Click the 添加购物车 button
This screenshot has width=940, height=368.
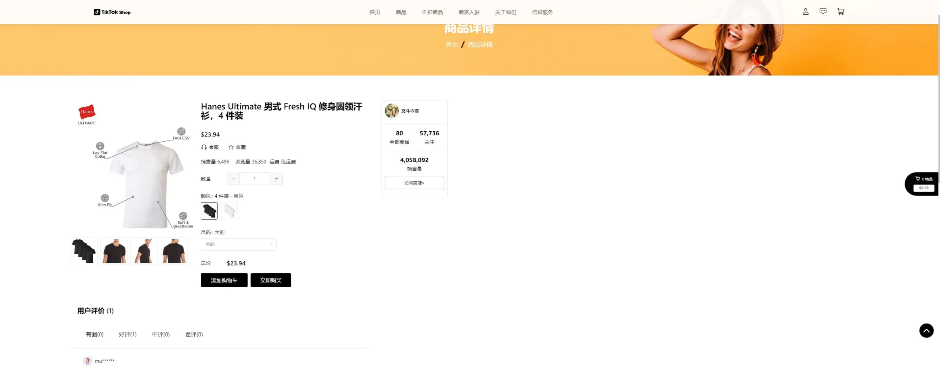click(224, 280)
